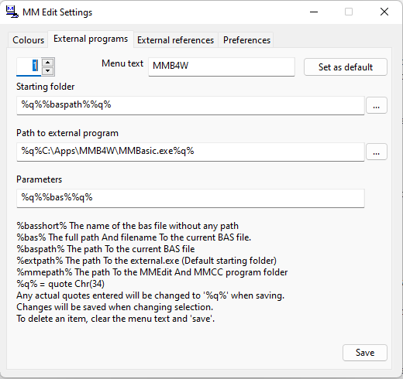403x379 pixels.
Task: Click the Parameters input field
Action: 191,198
